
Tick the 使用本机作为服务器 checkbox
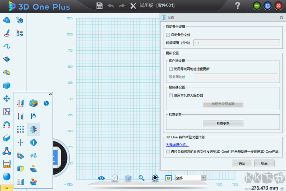point(171,95)
